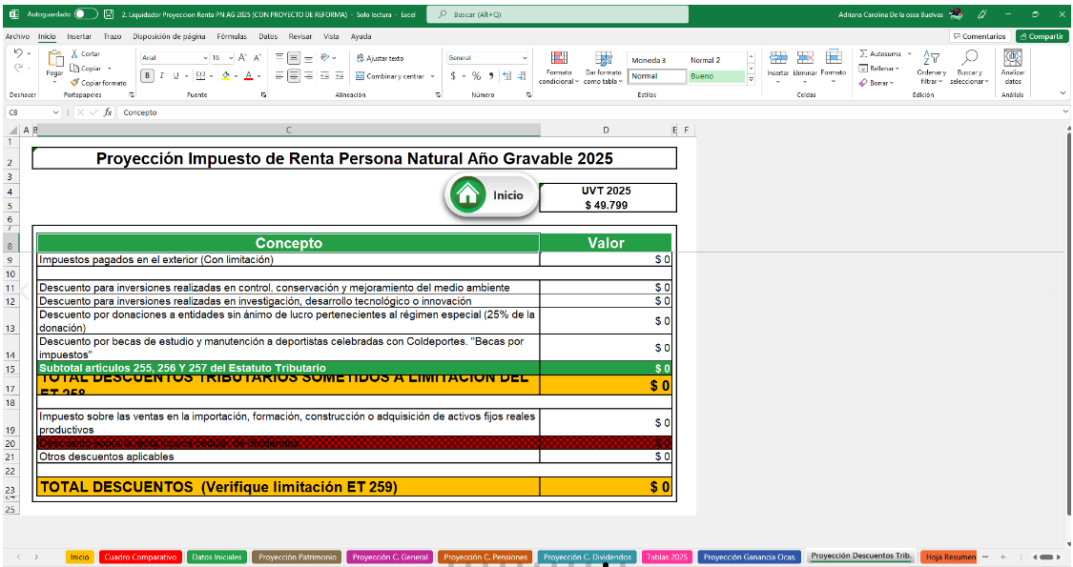Viewport: 1073px width, 567px height.
Task: Click the Analizar datos icon
Action: pyautogui.click(x=1012, y=59)
